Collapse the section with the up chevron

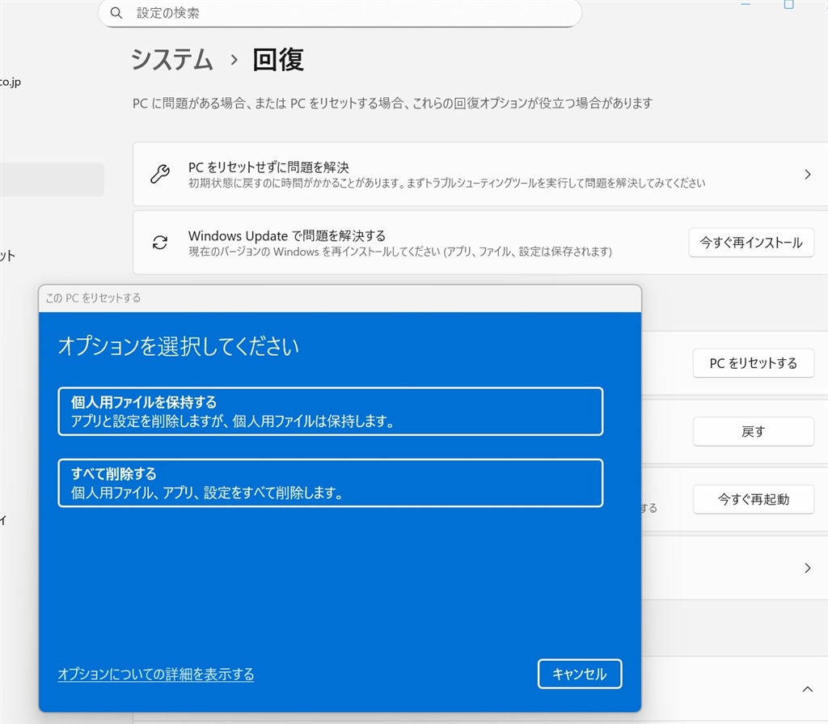tap(807, 689)
